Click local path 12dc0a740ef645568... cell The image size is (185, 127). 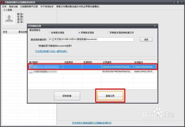pos(145,67)
